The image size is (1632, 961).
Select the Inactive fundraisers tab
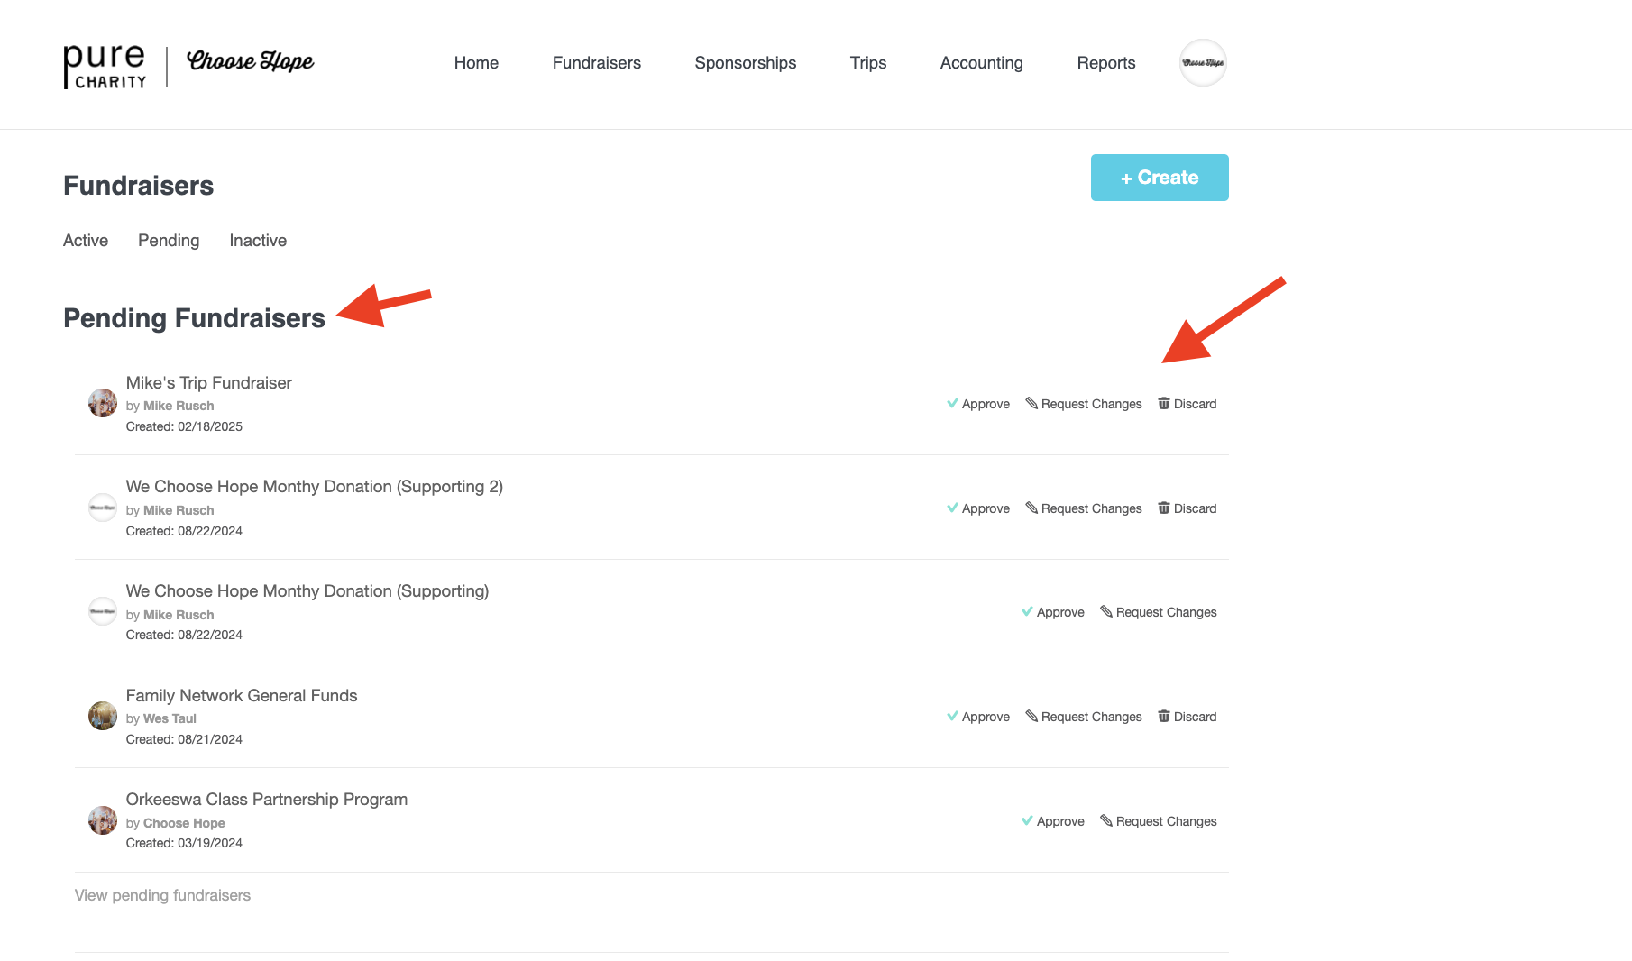(258, 241)
